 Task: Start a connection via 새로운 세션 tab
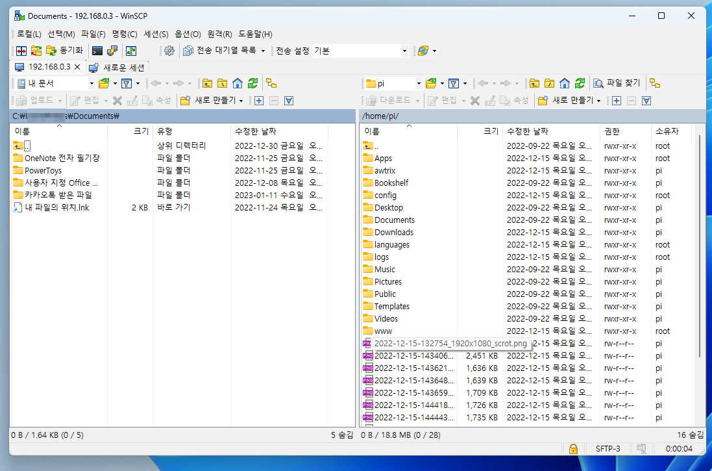click(x=122, y=66)
